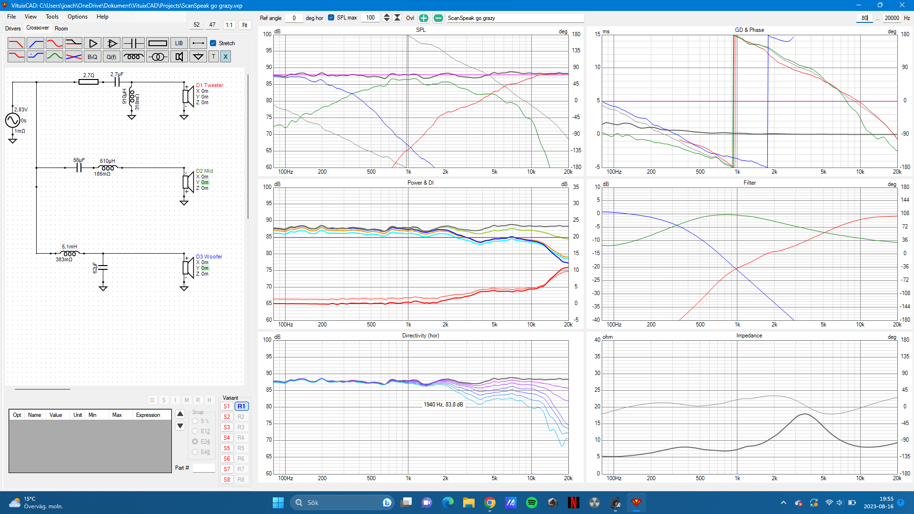Select variant S2
The width and height of the screenshot is (914, 514).
(x=227, y=417)
